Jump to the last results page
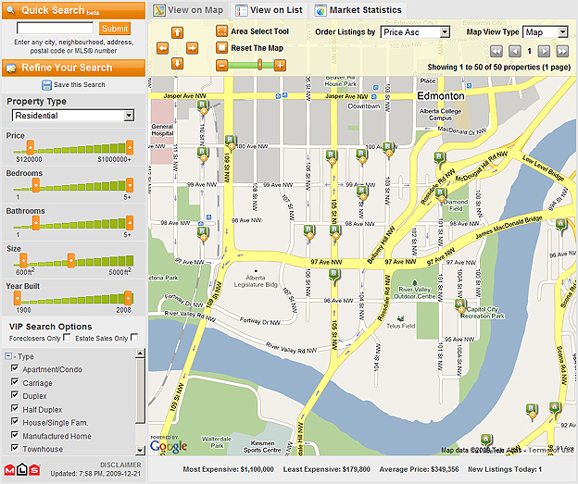Screen dimensions: 578x484 562,51
